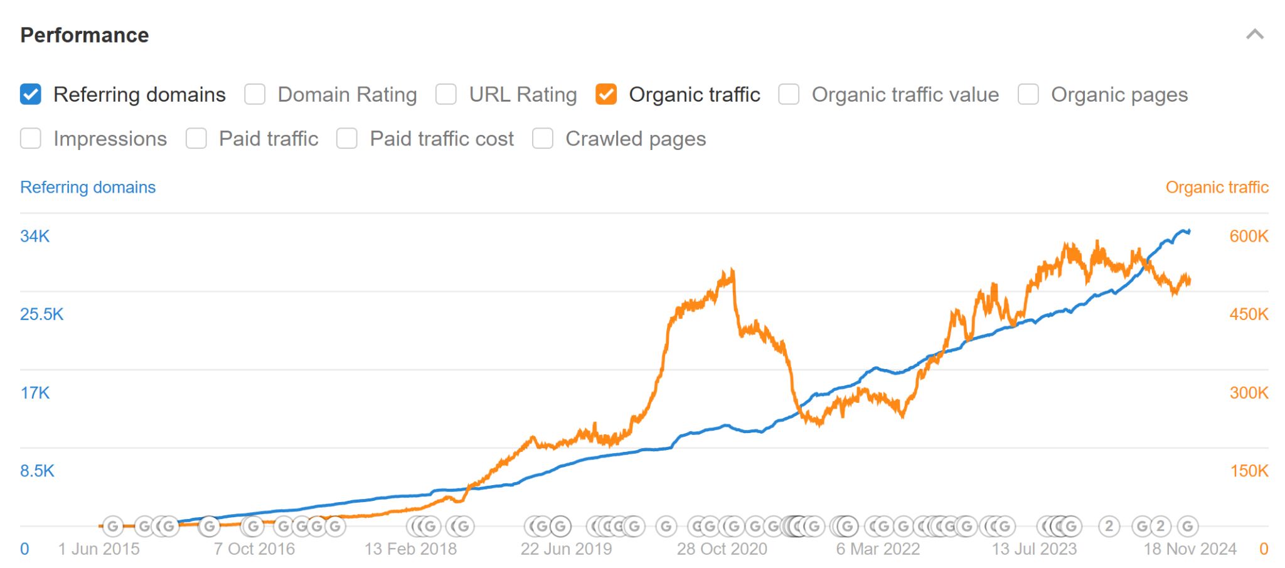Uncheck the Referring domains metric
This screenshot has width=1285, height=568.
(x=30, y=94)
